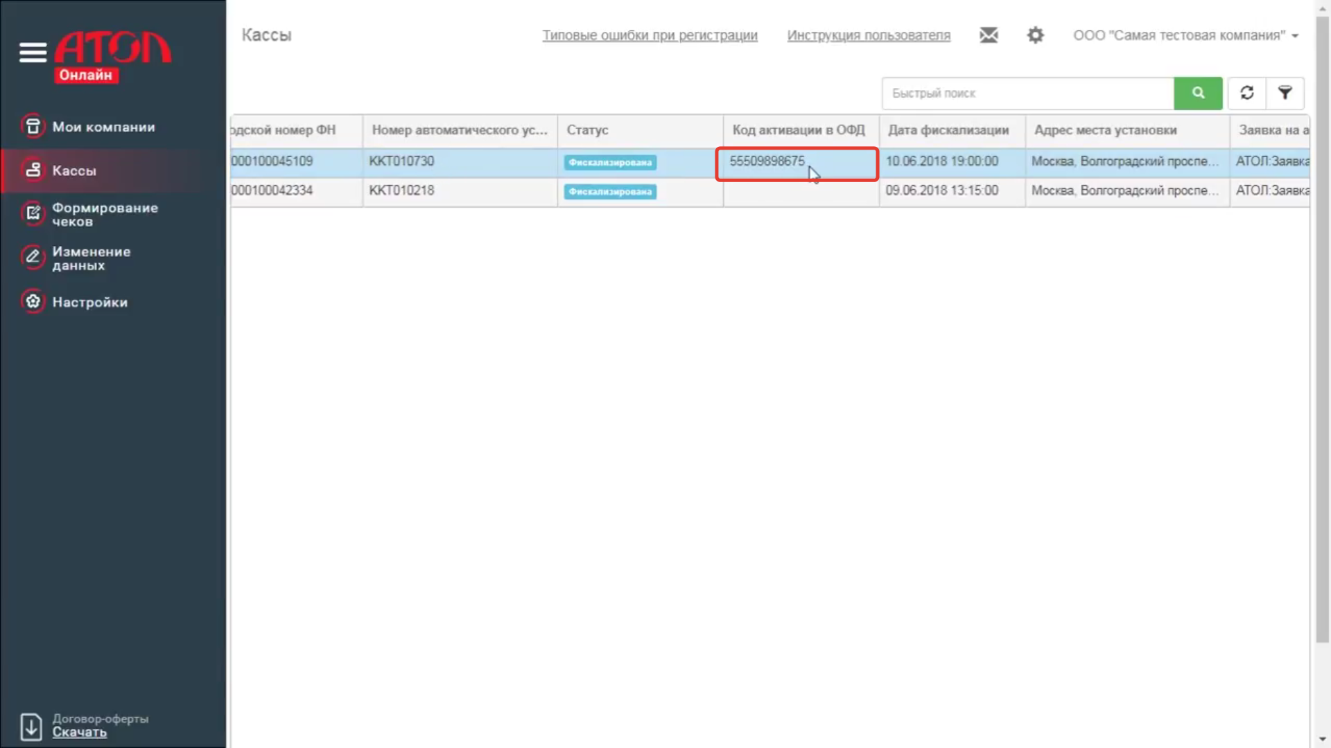Click the download contract offer icon
This screenshot has height=748, width=1331.
(31, 727)
